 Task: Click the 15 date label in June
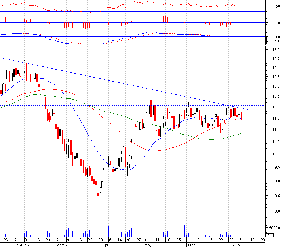[x=210, y=240]
